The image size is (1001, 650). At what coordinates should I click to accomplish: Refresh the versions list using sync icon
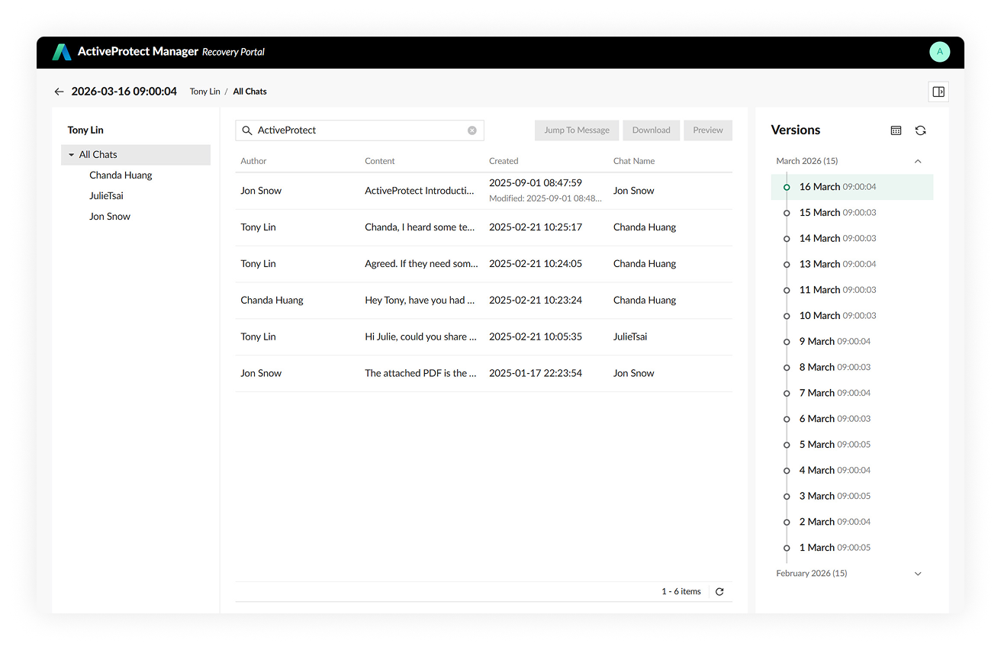coord(921,130)
